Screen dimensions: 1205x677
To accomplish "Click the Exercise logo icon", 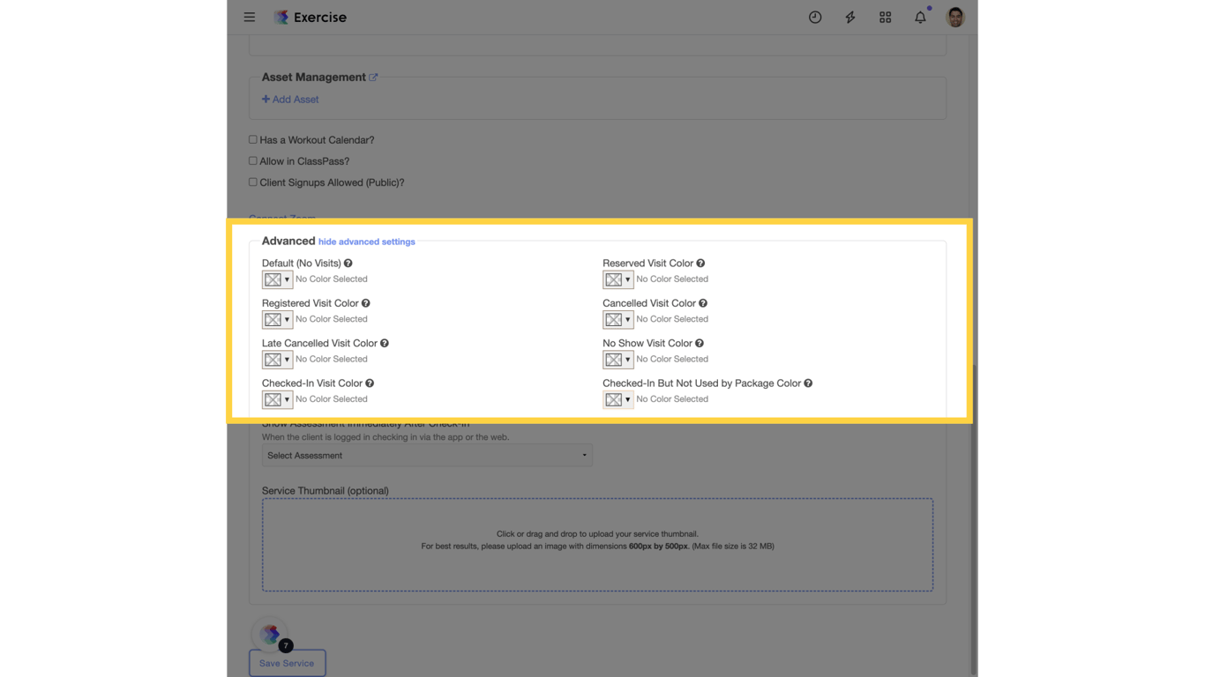I will click(x=281, y=17).
